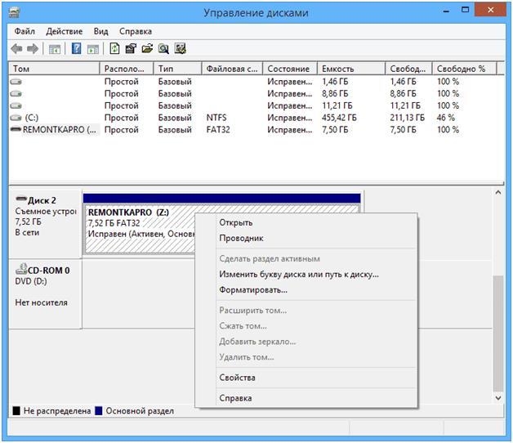Click the Properties toolbar icon

(131, 49)
